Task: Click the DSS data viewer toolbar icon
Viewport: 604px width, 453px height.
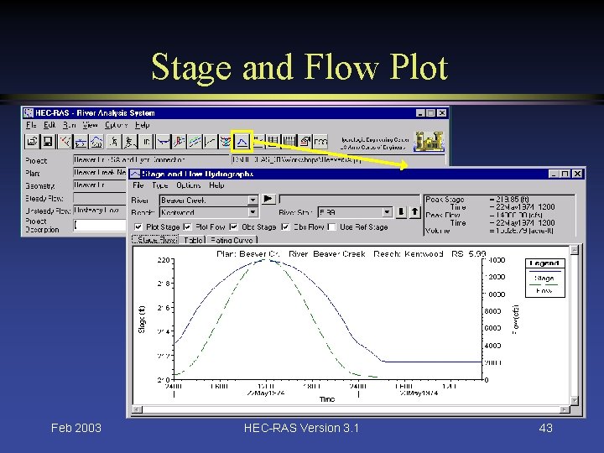Action: click(x=320, y=142)
